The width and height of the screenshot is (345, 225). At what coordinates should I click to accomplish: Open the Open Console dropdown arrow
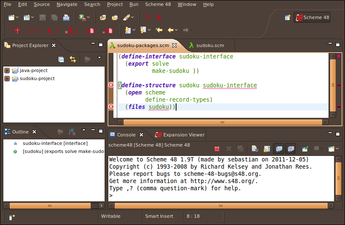click(337, 149)
